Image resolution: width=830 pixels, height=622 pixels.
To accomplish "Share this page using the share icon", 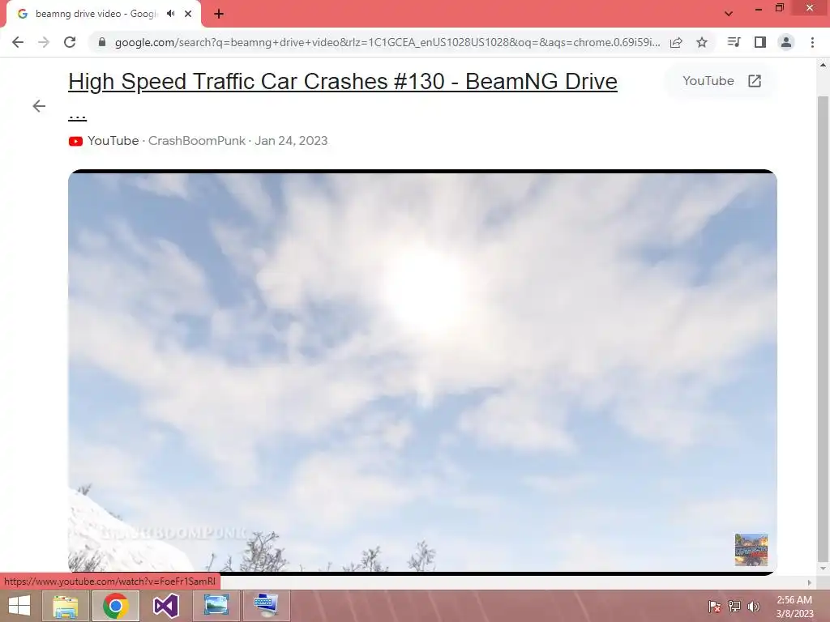I will click(676, 42).
